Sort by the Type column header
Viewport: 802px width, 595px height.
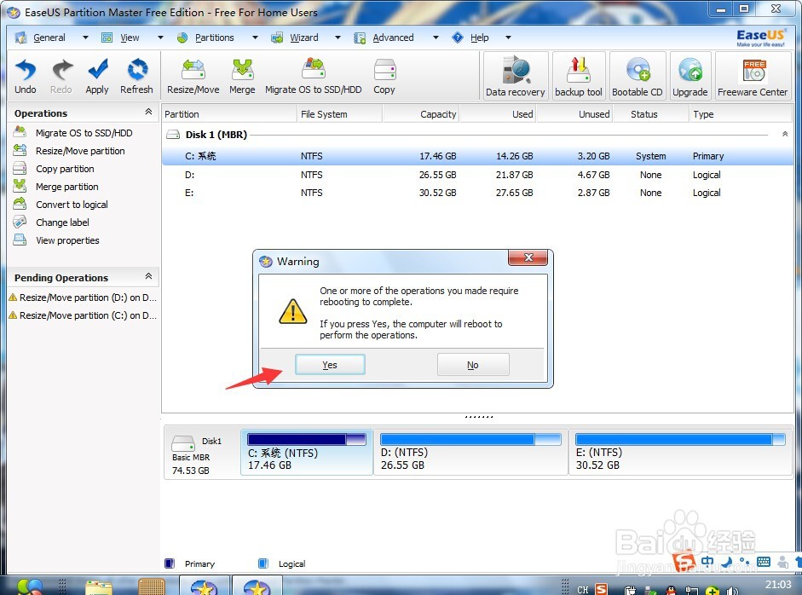pyautogui.click(x=741, y=114)
